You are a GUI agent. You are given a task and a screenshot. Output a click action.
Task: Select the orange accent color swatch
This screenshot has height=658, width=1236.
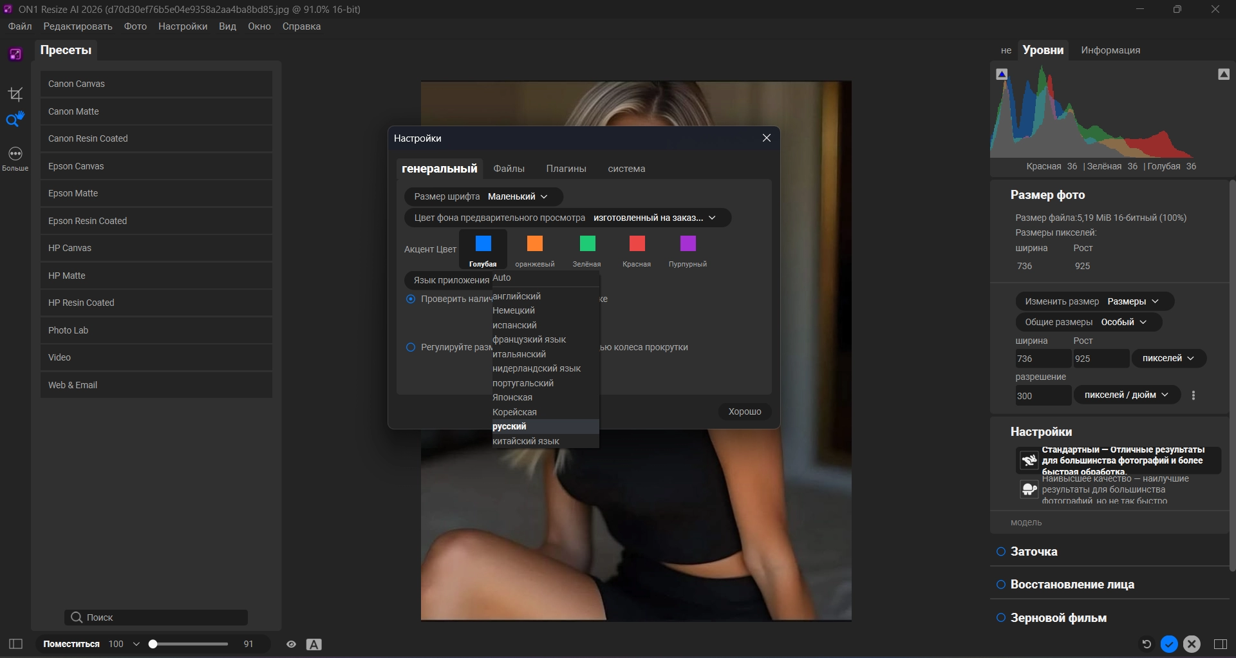534,244
